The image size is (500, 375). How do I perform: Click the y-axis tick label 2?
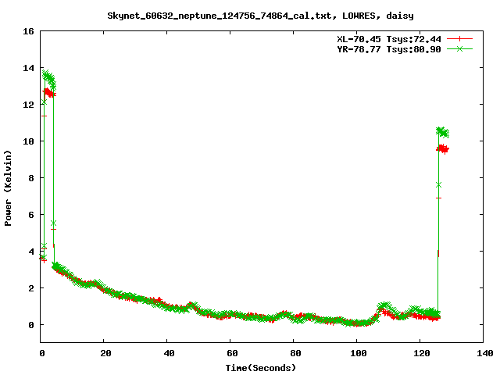[31, 288]
